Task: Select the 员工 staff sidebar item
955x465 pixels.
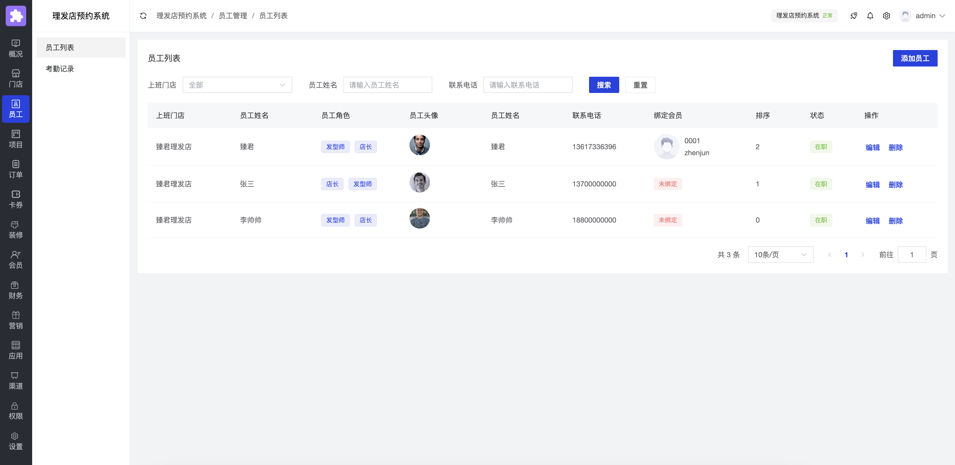Action: (x=16, y=109)
